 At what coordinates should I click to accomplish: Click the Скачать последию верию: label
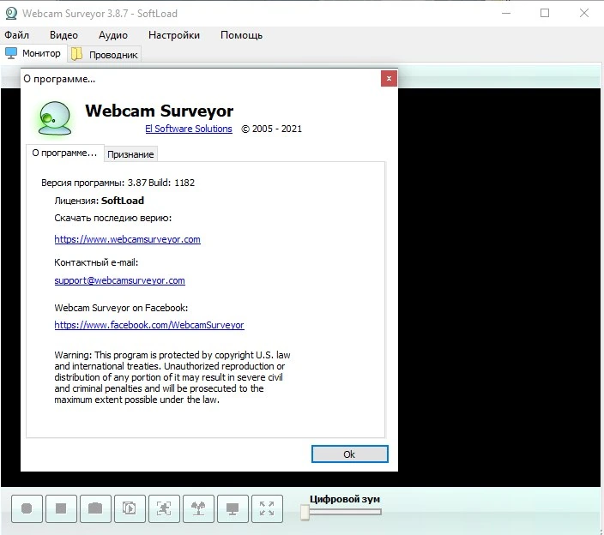(113, 218)
